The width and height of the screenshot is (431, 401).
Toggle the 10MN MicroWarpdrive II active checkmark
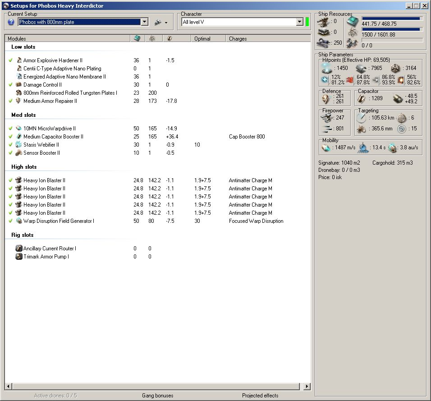[10, 128]
